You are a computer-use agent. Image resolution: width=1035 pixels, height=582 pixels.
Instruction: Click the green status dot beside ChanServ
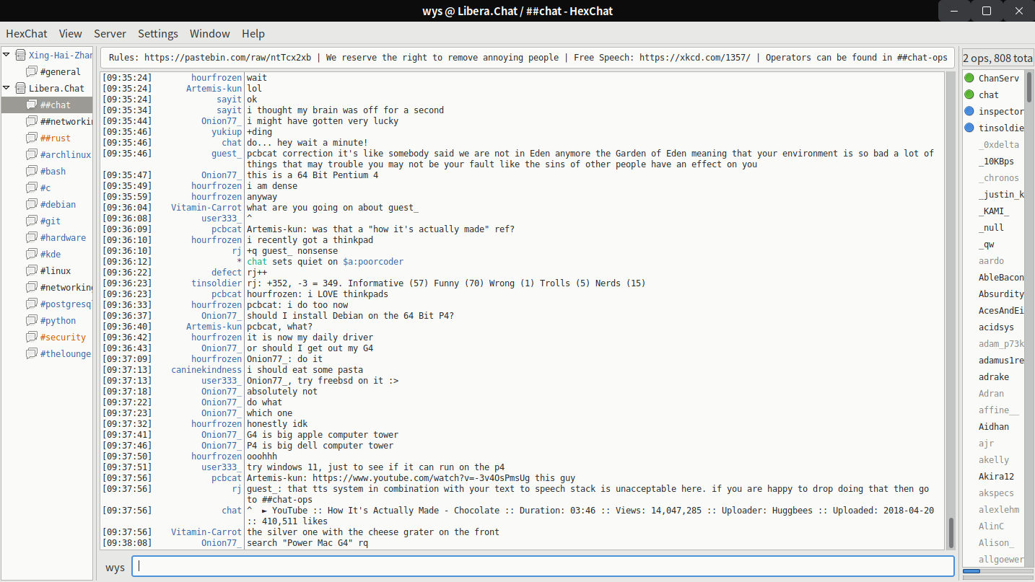tap(969, 78)
